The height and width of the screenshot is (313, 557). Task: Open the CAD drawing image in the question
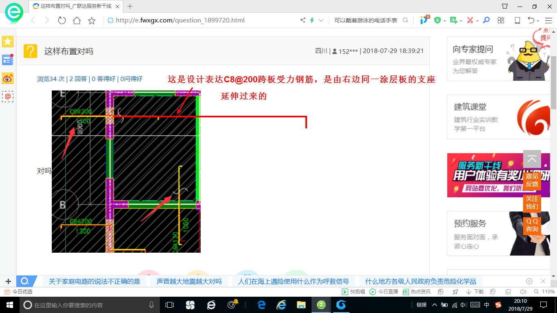click(x=126, y=172)
